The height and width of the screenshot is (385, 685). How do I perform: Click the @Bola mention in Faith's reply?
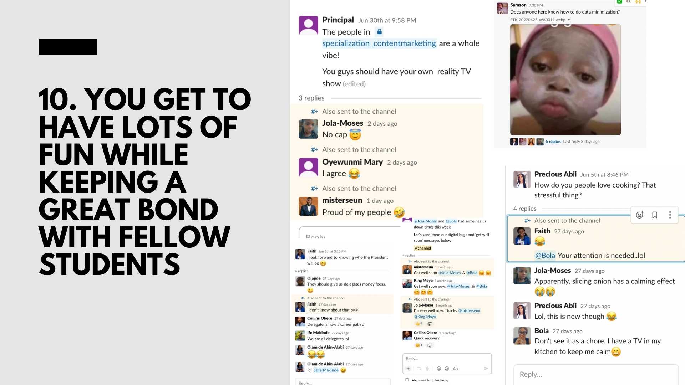click(x=545, y=256)
